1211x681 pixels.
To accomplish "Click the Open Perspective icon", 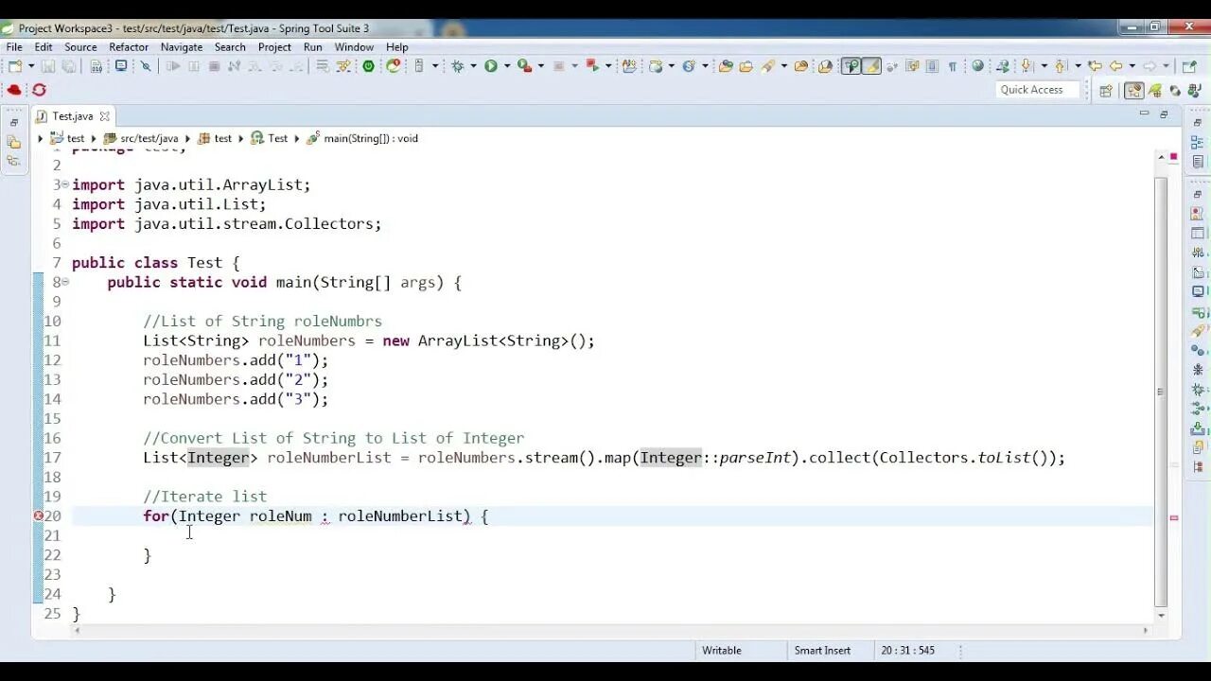I will pyautogui.click(x=1106, y=91).
